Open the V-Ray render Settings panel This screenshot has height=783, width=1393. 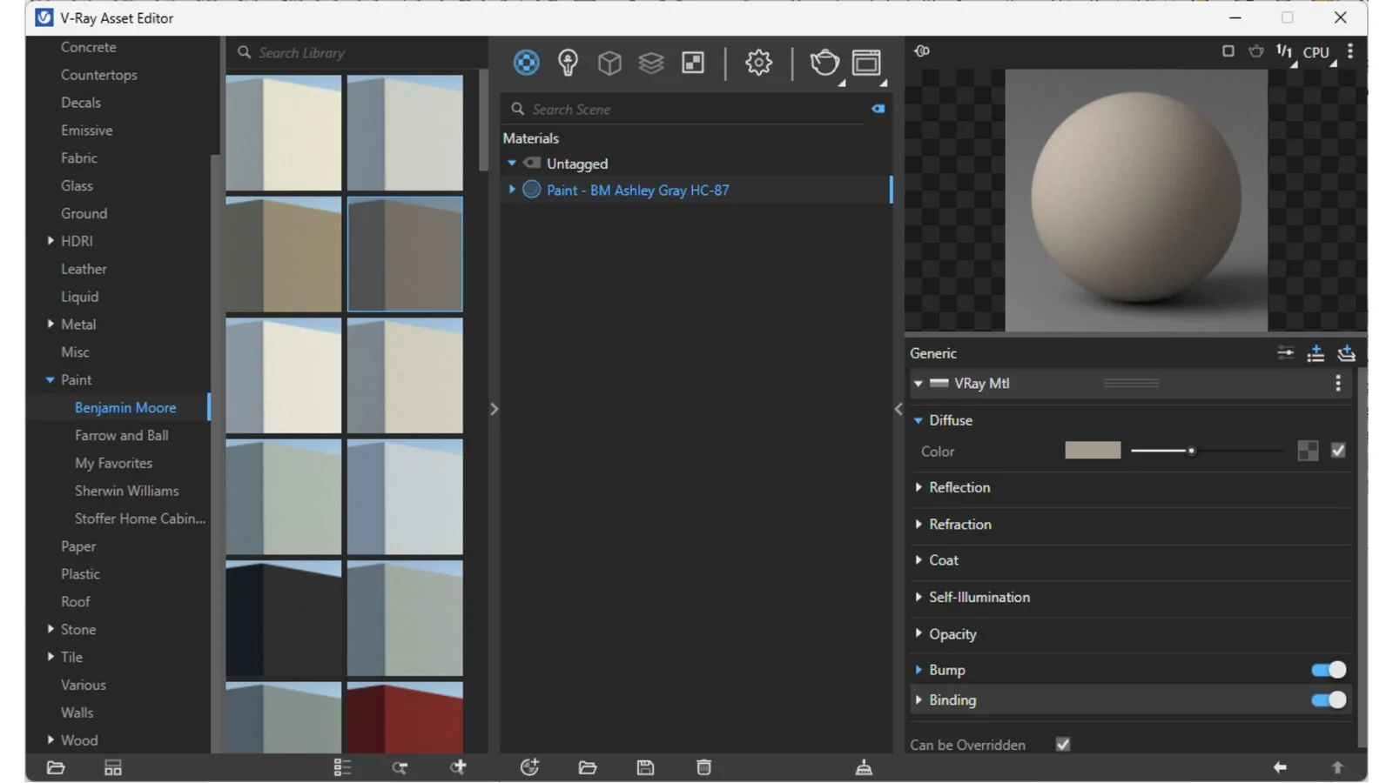[758, 62]
